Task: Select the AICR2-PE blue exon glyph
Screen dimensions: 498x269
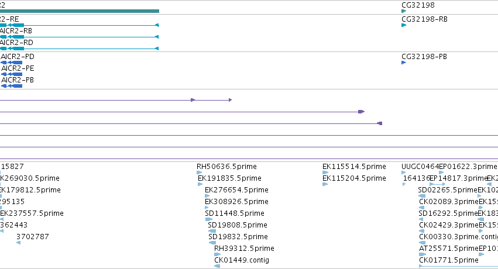Action: pyautogui.click(x=12, y=74)
